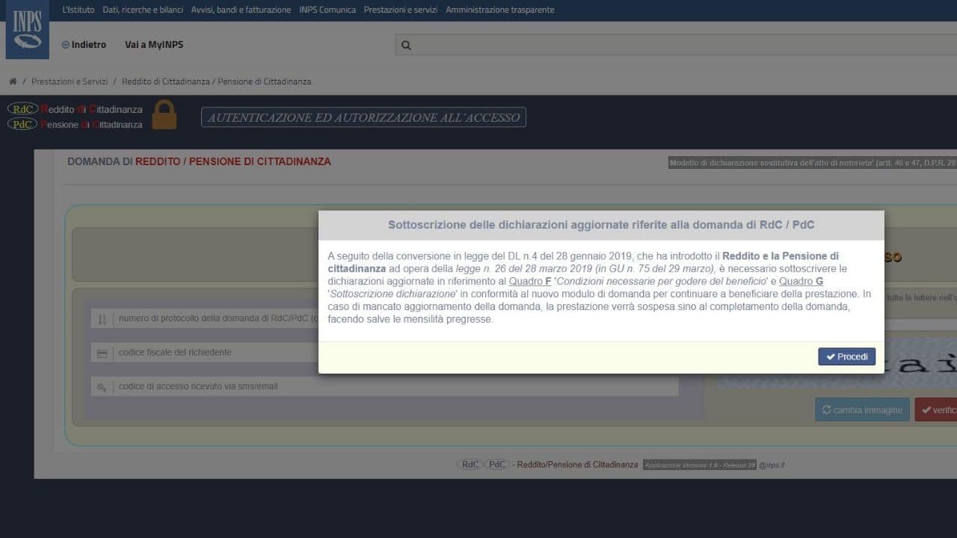Click the Indietro back arrow
The height and width of the screenshot is (538, 957).
(x=66, y=45)
